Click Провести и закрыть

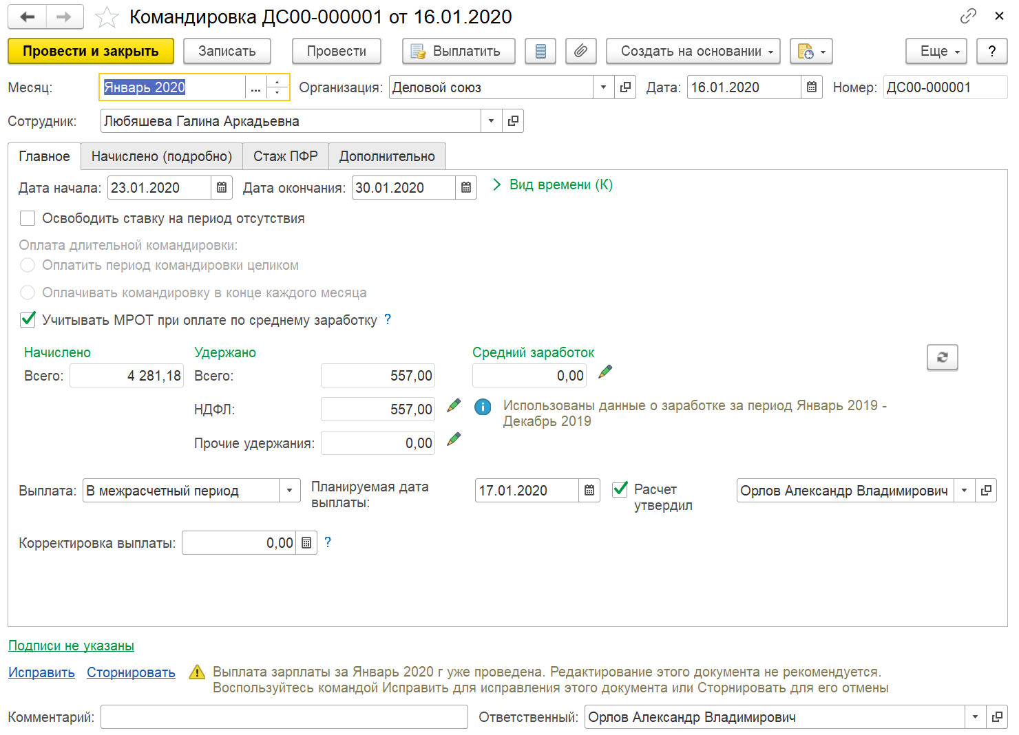point(91,51)
